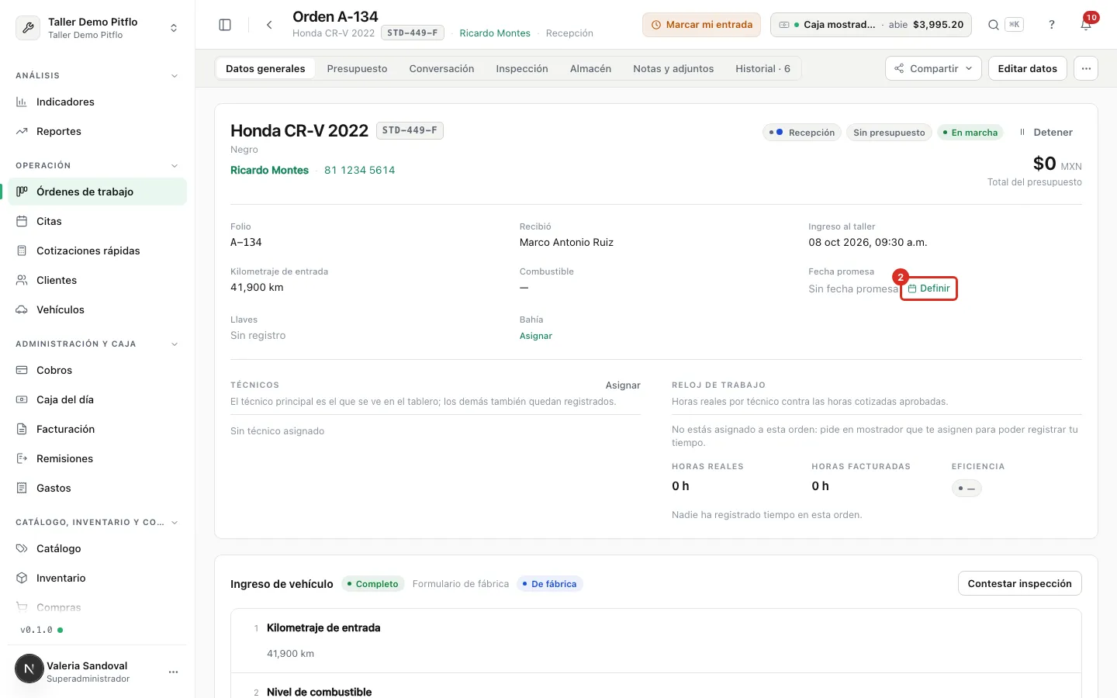Open search with the magnifier icon
The height and width of the screenshot is (698, 1117).
pyautogui.click(x=993, y=25)
